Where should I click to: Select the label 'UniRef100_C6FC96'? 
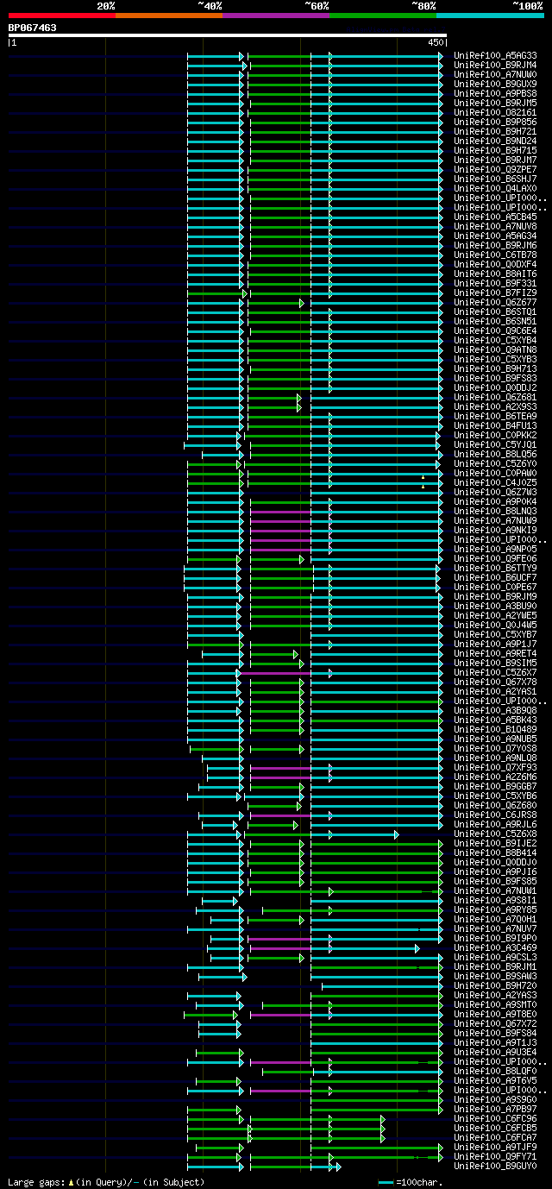495,1118
